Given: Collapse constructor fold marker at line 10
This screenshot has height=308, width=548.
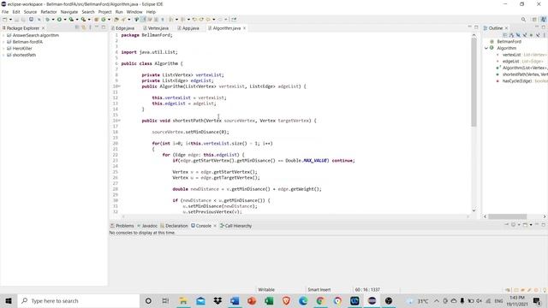Looking at the screenshot, I should pos(119,86).
